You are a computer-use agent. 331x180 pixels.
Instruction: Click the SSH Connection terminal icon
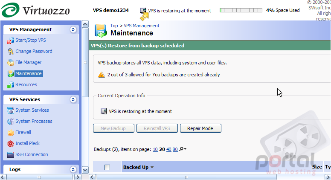[11, 155]
